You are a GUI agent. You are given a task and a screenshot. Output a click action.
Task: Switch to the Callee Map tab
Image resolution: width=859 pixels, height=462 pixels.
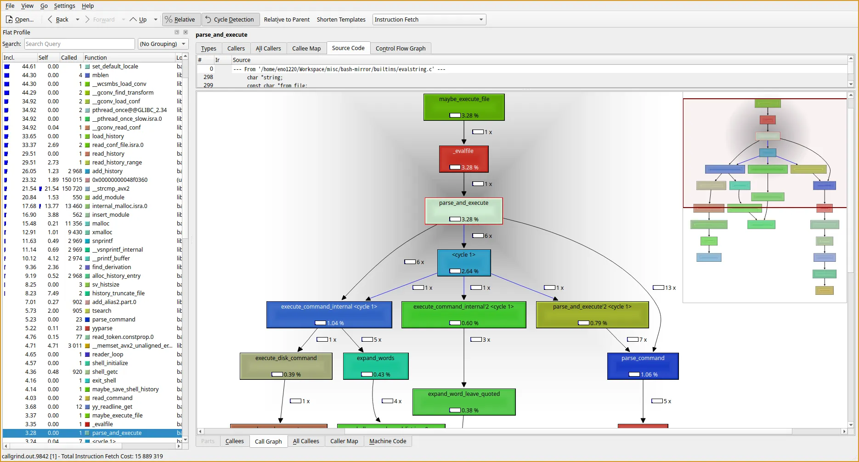306,49
